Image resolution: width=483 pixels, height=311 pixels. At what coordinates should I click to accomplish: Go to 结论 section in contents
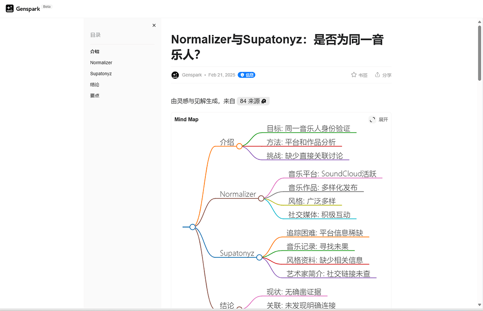(95, 84)
